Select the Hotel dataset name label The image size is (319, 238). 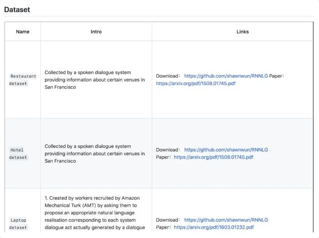pyautogui.click(x=18, y=154)
